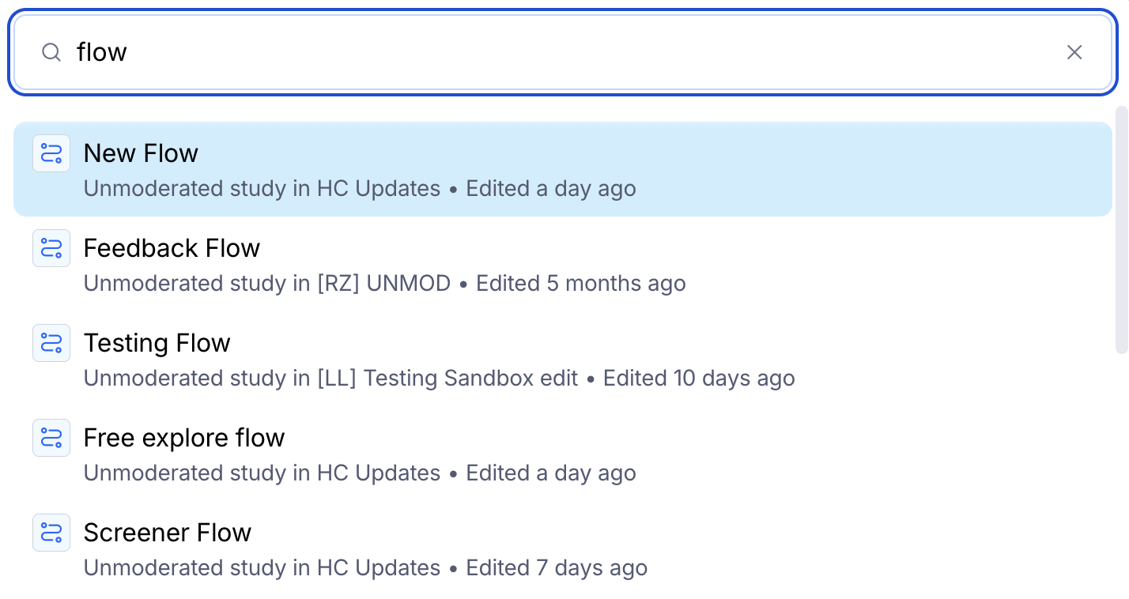Choose the Testing Flow result title
Image resolution: width=1129 pixels, height=599 pixels.
[x=157, y=343]
